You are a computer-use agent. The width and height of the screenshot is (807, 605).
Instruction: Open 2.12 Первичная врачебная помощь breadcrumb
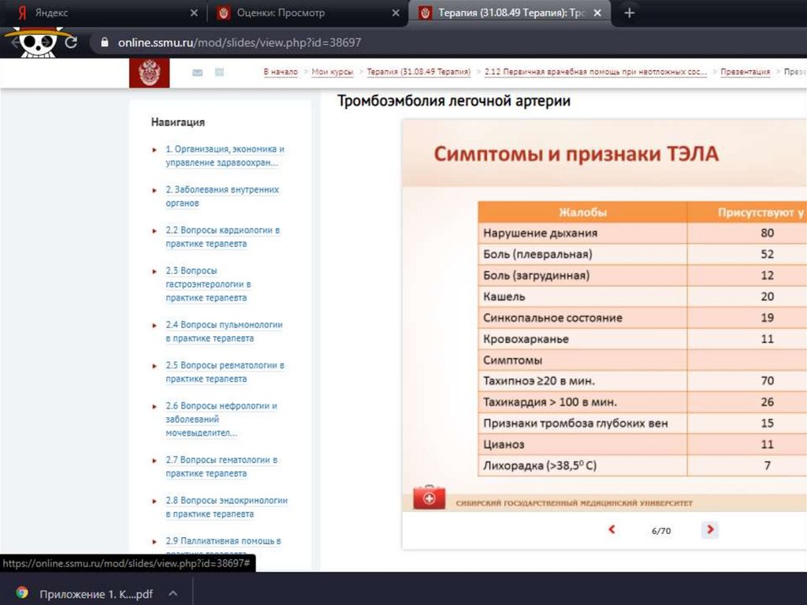596,72
